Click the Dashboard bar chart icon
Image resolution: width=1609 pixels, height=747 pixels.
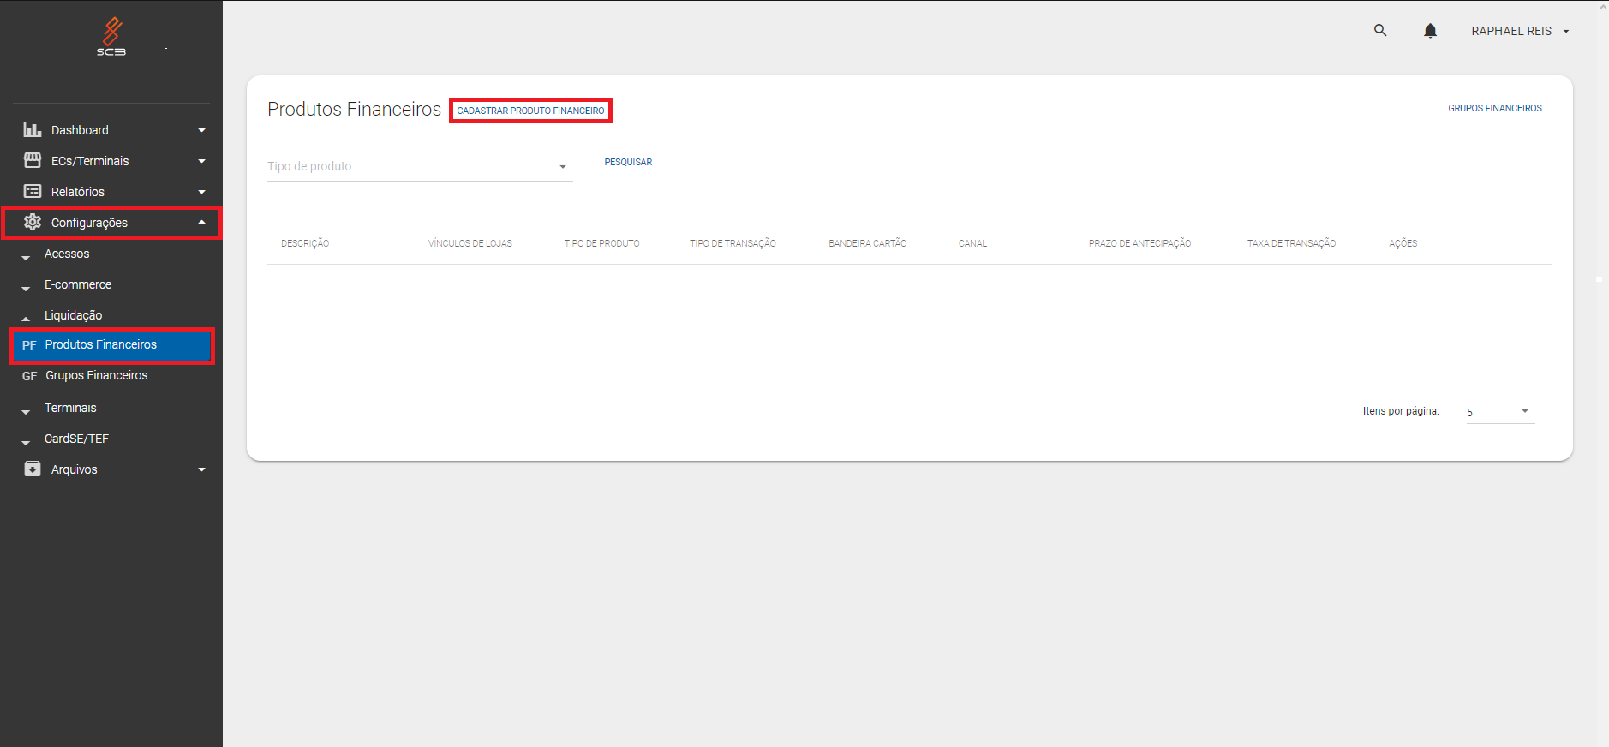point(33,130)
